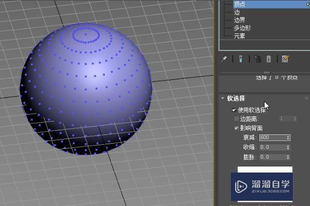Collapse the 软选择 rollout
The height and width of the screenshot is (206, 310).
point(223,98)
